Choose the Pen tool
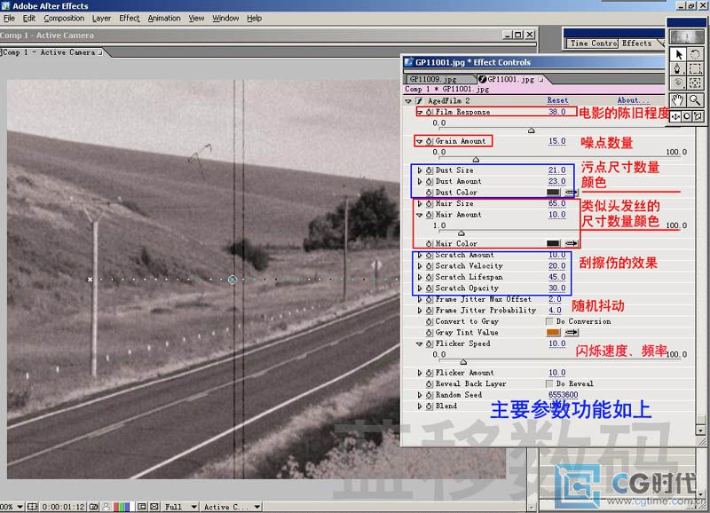This screenshot has width=710, height=513. (678, 69)
